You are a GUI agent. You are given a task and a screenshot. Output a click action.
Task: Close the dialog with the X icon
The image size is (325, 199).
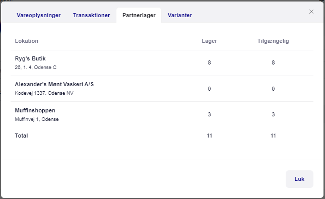pos(311,12)
